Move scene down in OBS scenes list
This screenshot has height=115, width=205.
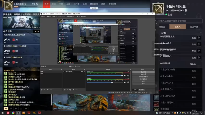50,90
